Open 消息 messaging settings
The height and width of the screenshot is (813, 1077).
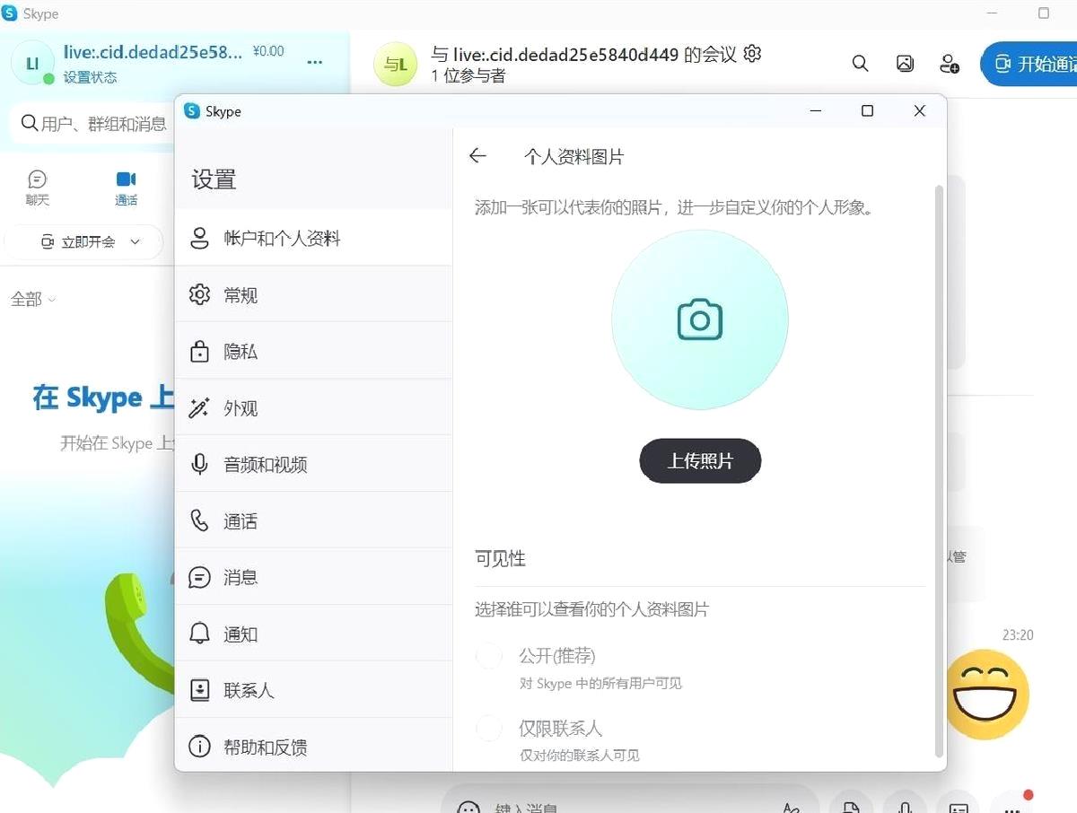(313, 577)
